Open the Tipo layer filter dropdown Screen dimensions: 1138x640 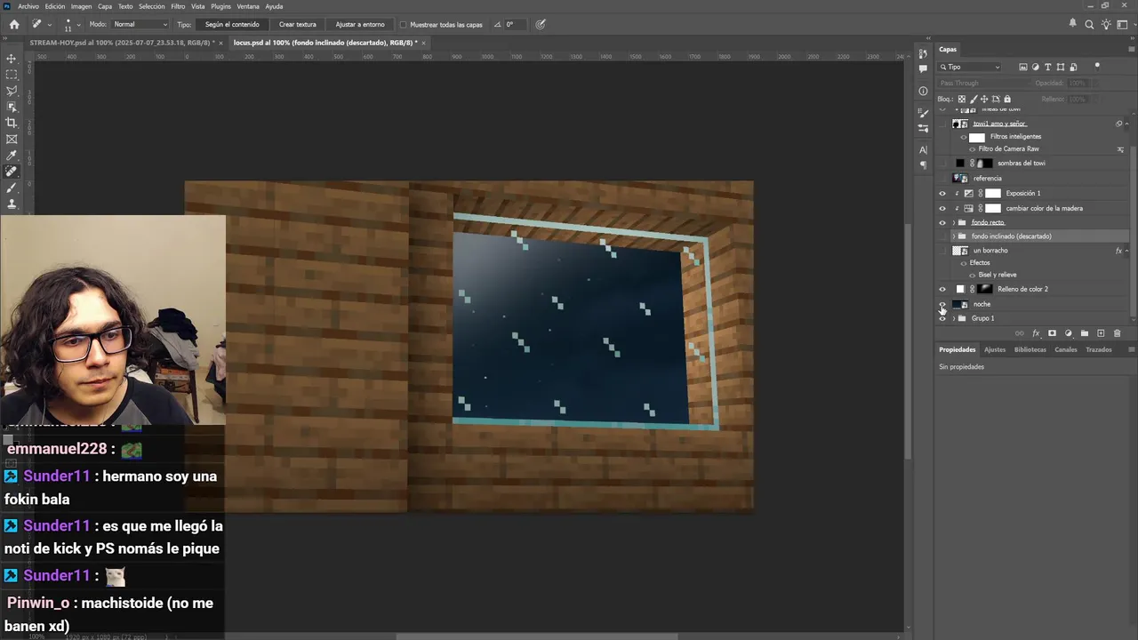coord(971,67)
